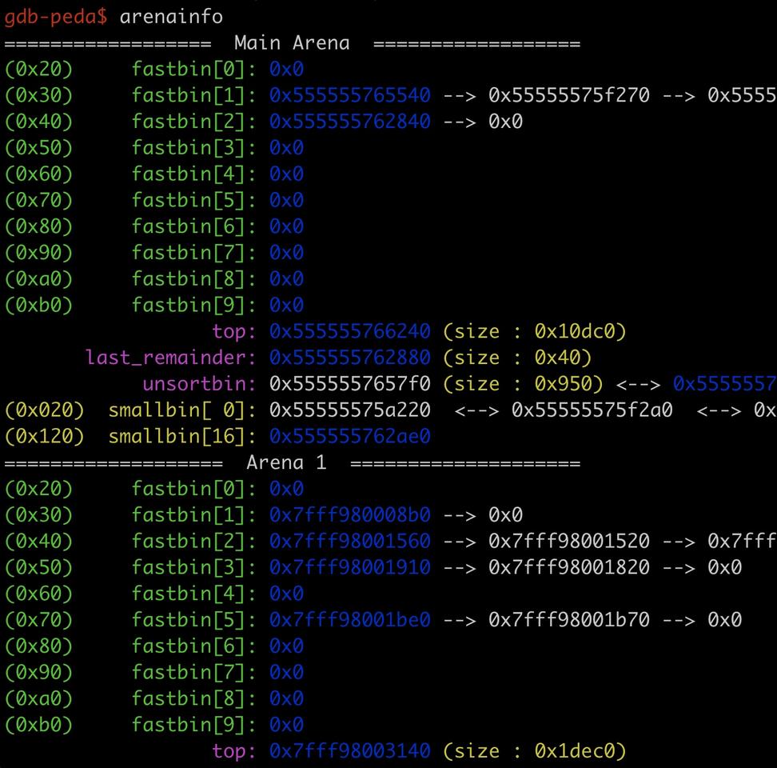Viewport: 777px width, 768px height.
Task: Click fastbin[1] label in Main Arena
Action: (x=194, y=95)
